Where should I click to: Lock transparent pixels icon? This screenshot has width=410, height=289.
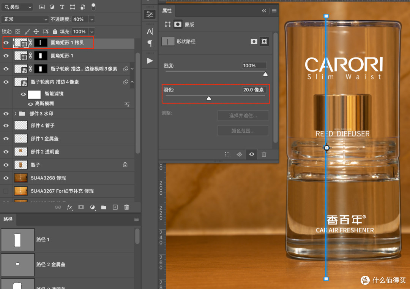tap(18, 32)
